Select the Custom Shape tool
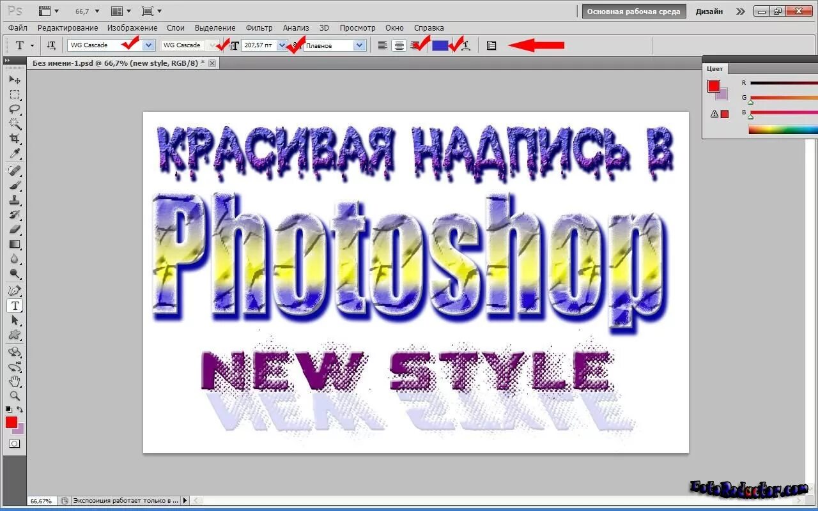 tap(15, 335)
